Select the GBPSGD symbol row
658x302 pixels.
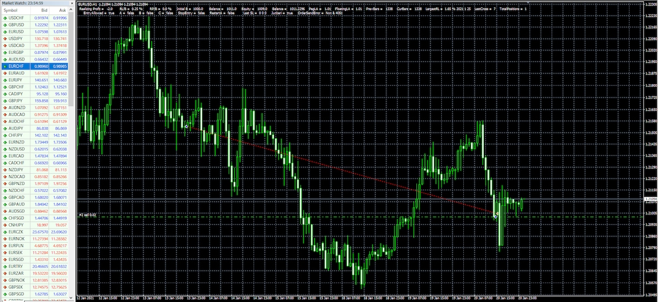pyautogui.click(x=35, y=294)
